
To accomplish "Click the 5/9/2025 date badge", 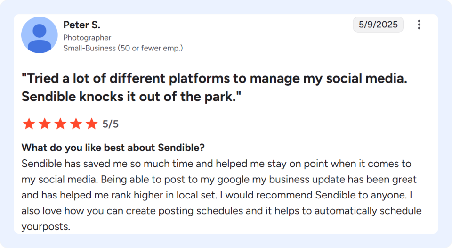I will (378, 25).
